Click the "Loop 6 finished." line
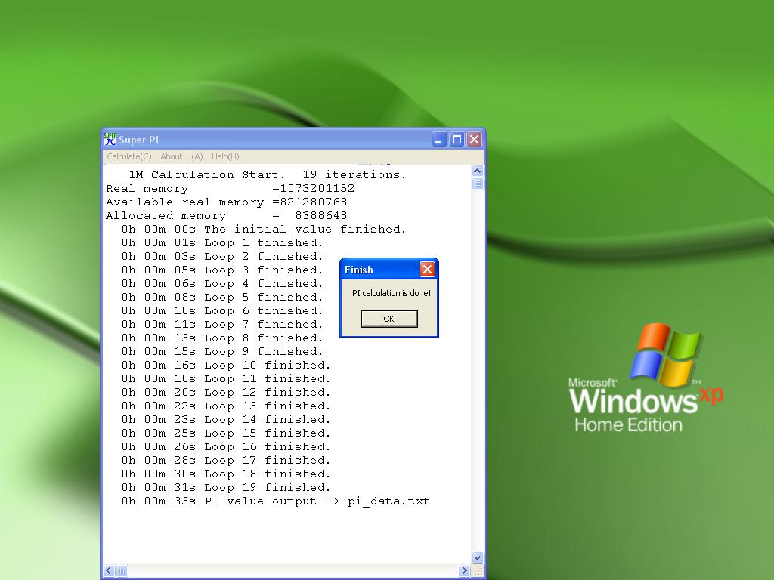The image size is (774, 580). click(x=222, y=310)
